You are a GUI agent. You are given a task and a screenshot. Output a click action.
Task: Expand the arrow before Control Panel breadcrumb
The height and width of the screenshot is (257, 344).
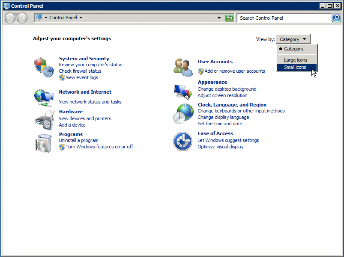(46, 18)
